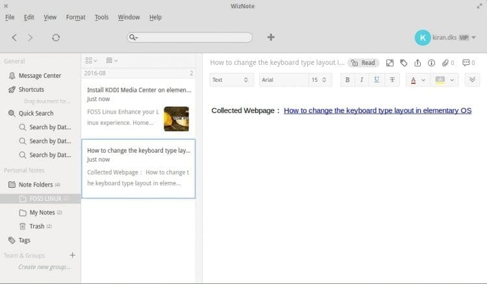Apply the yellow highlight color

click(x=440, y=80)
